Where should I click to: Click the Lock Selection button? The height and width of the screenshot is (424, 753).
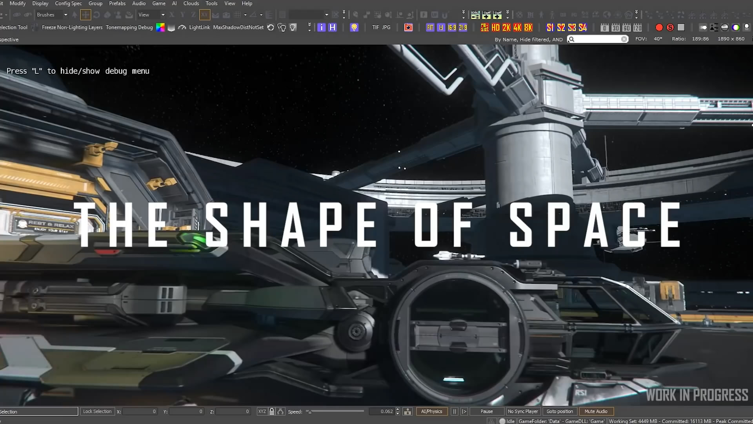(x=97, y=411)
